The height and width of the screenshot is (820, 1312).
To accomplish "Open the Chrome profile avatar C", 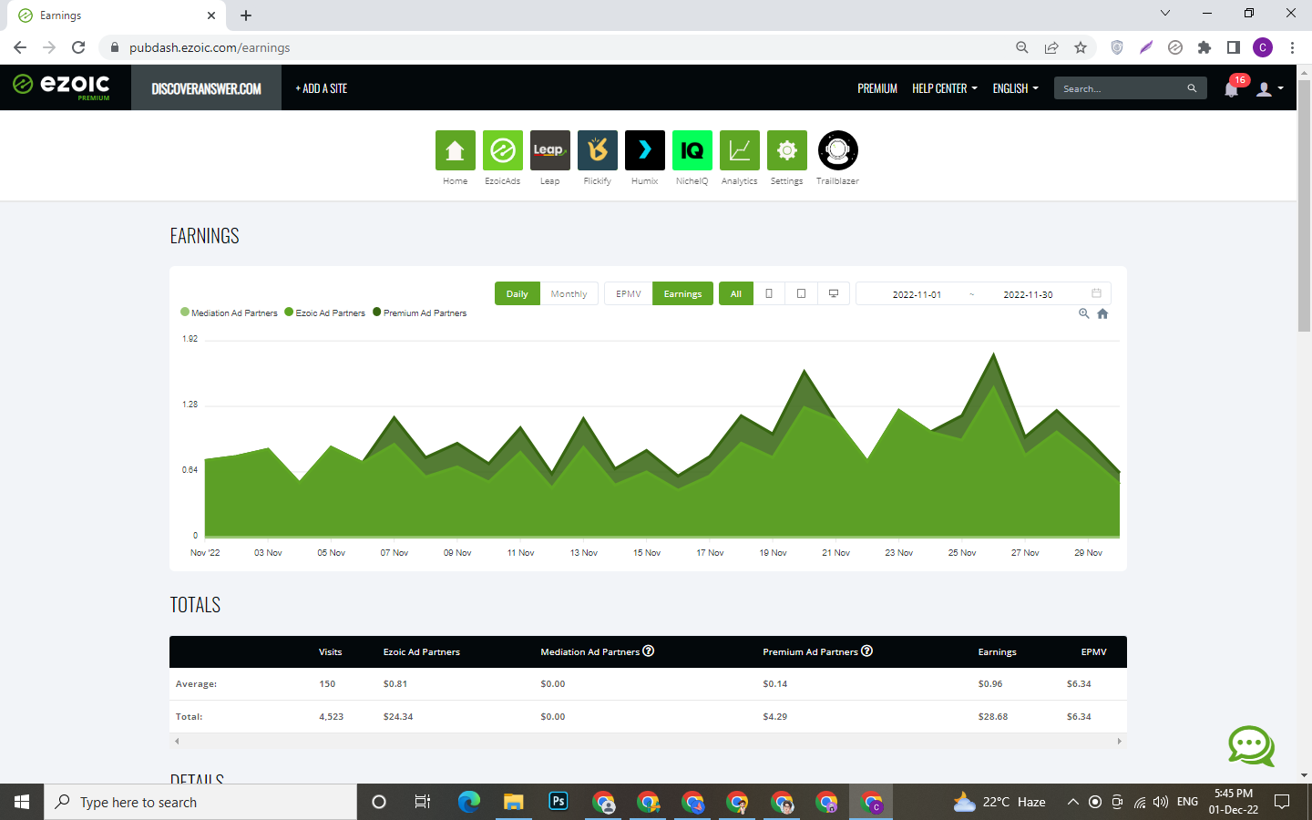I will pyautogui.click(x=1263, y=47).
